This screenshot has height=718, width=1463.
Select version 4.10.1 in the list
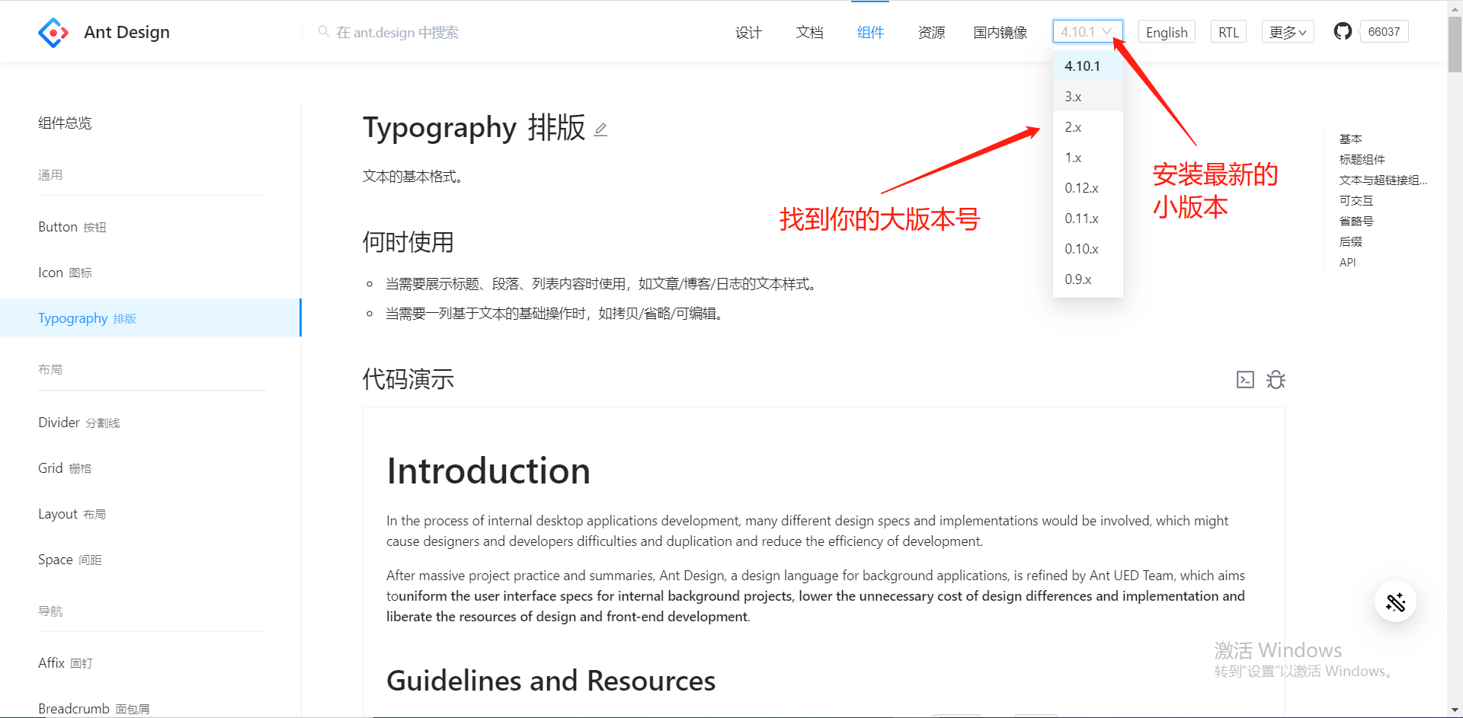(x=1087, y=66)
